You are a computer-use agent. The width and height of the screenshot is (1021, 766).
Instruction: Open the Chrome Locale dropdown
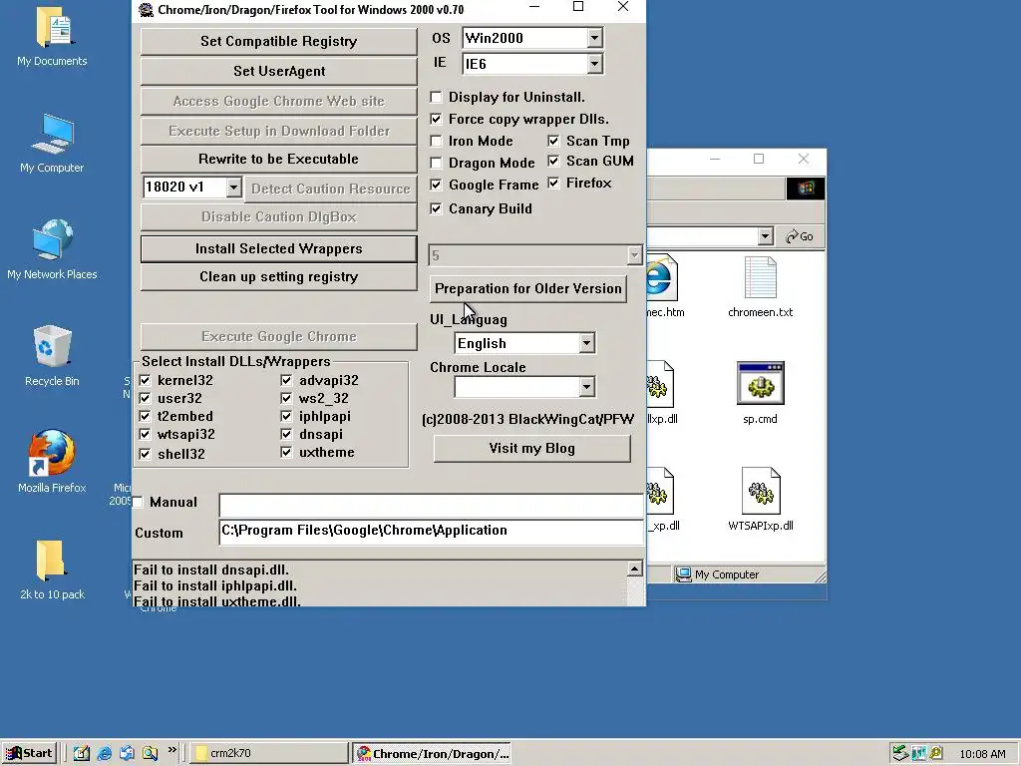pyautogui.click(x=586, y=388)
